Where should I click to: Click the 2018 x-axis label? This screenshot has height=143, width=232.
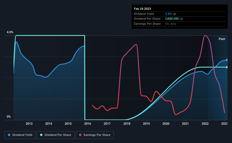(x=127, y=124)
